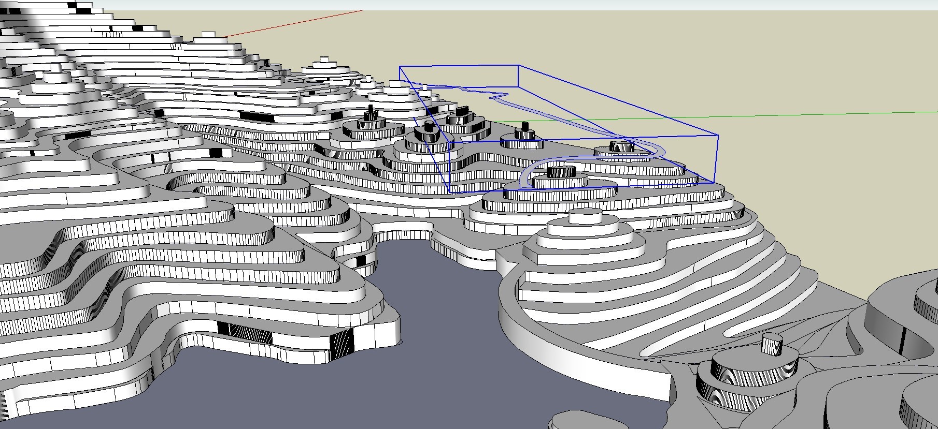Viewport: 938px width, 429px height.
Task: Click the recessed cove wall at the lake's top edge
Action: [404, 236]
